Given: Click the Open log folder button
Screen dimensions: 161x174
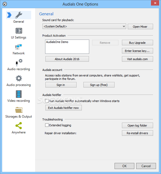Looking at the screenshot, I should point(137,125).
